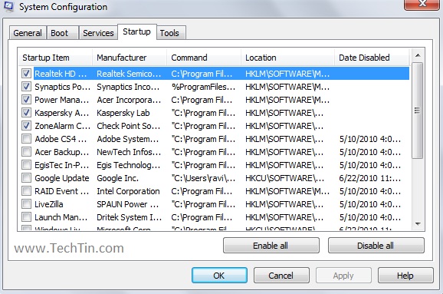Click '6/22/2010 11:...' date in Google Update row
This screenshot has height=294, width=443.
pos(370,178)
